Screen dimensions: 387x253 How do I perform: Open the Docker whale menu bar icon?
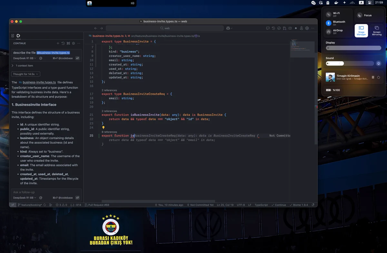[336, 3]
